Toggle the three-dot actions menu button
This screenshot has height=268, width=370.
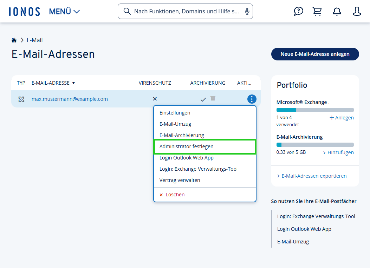pos(252,99)
